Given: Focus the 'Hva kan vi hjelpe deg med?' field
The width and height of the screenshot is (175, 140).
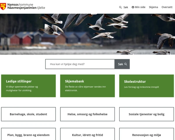Looking at the screenshot, I should (80, 64).
